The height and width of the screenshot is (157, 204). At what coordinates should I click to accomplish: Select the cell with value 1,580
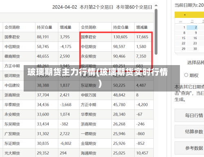(x=144, y=46)
